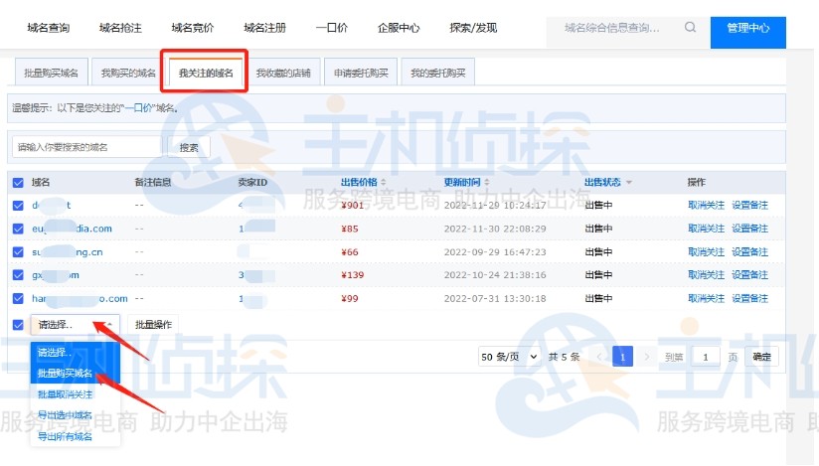Click 取消关注 for the ¥99 row
This screenshot has width=819, height=466.
point(706,298)
